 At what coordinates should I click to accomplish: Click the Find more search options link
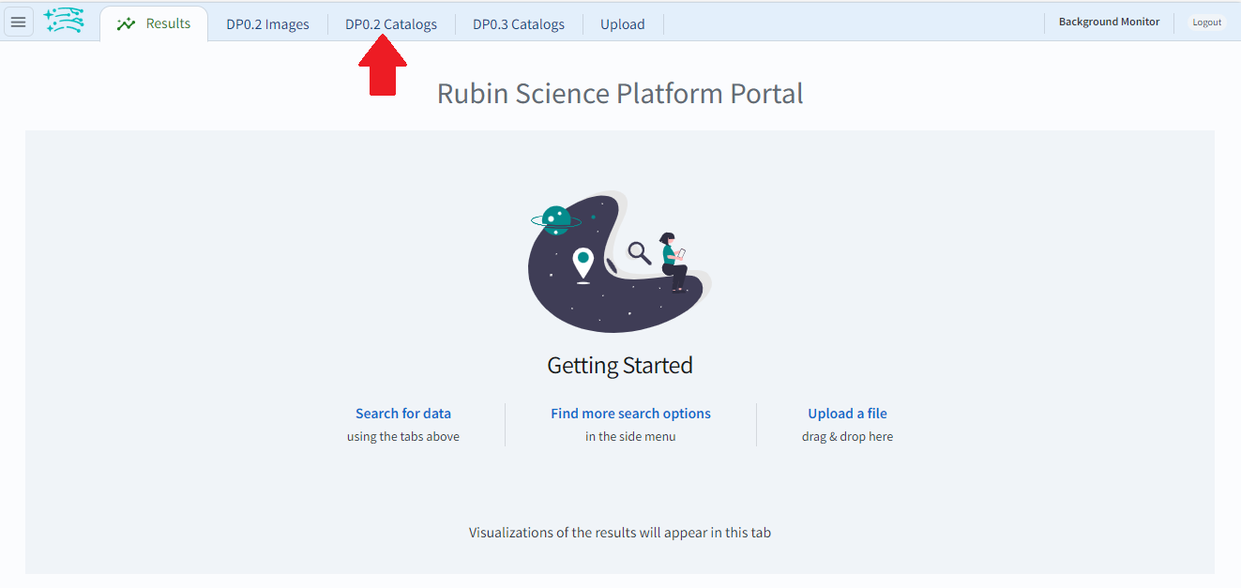click(x=630, y=413)
